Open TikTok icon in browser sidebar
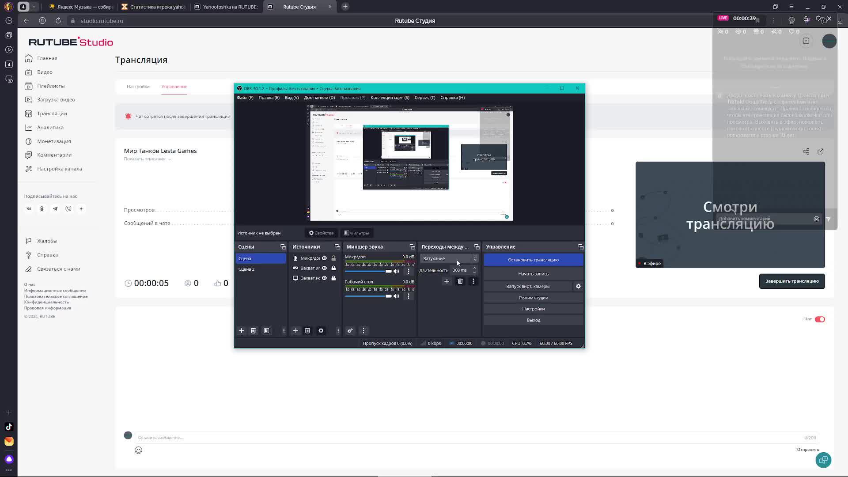848x477 pixels. pyautogui.click(x=9, y=427)
